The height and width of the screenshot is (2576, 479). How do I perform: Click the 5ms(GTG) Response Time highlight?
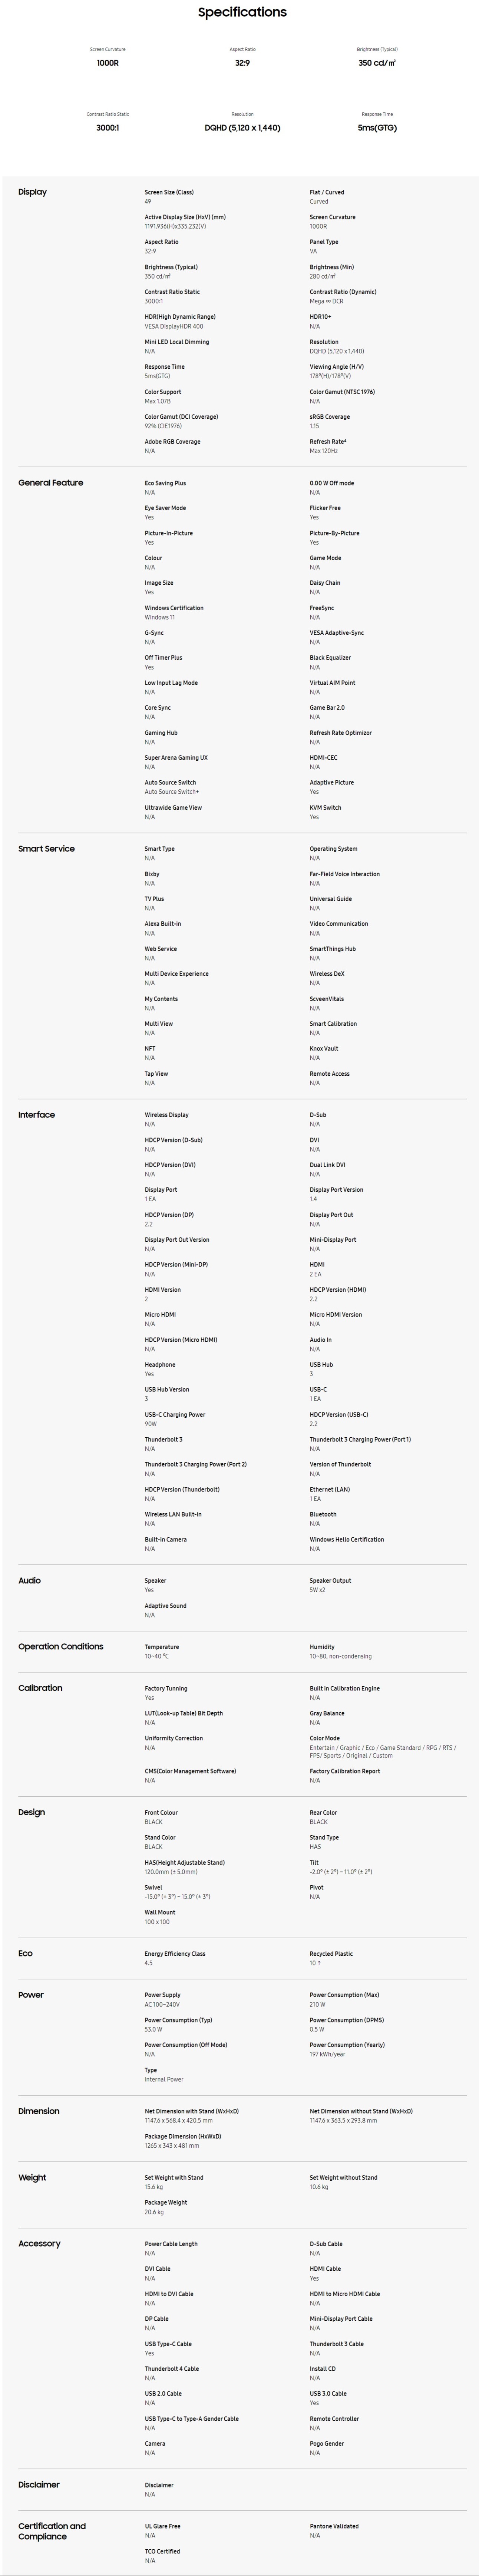coord(377,128)
